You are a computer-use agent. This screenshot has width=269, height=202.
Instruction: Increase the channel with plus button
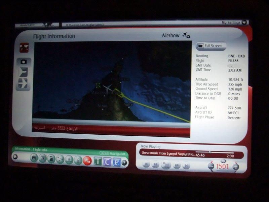pos(236,167)
